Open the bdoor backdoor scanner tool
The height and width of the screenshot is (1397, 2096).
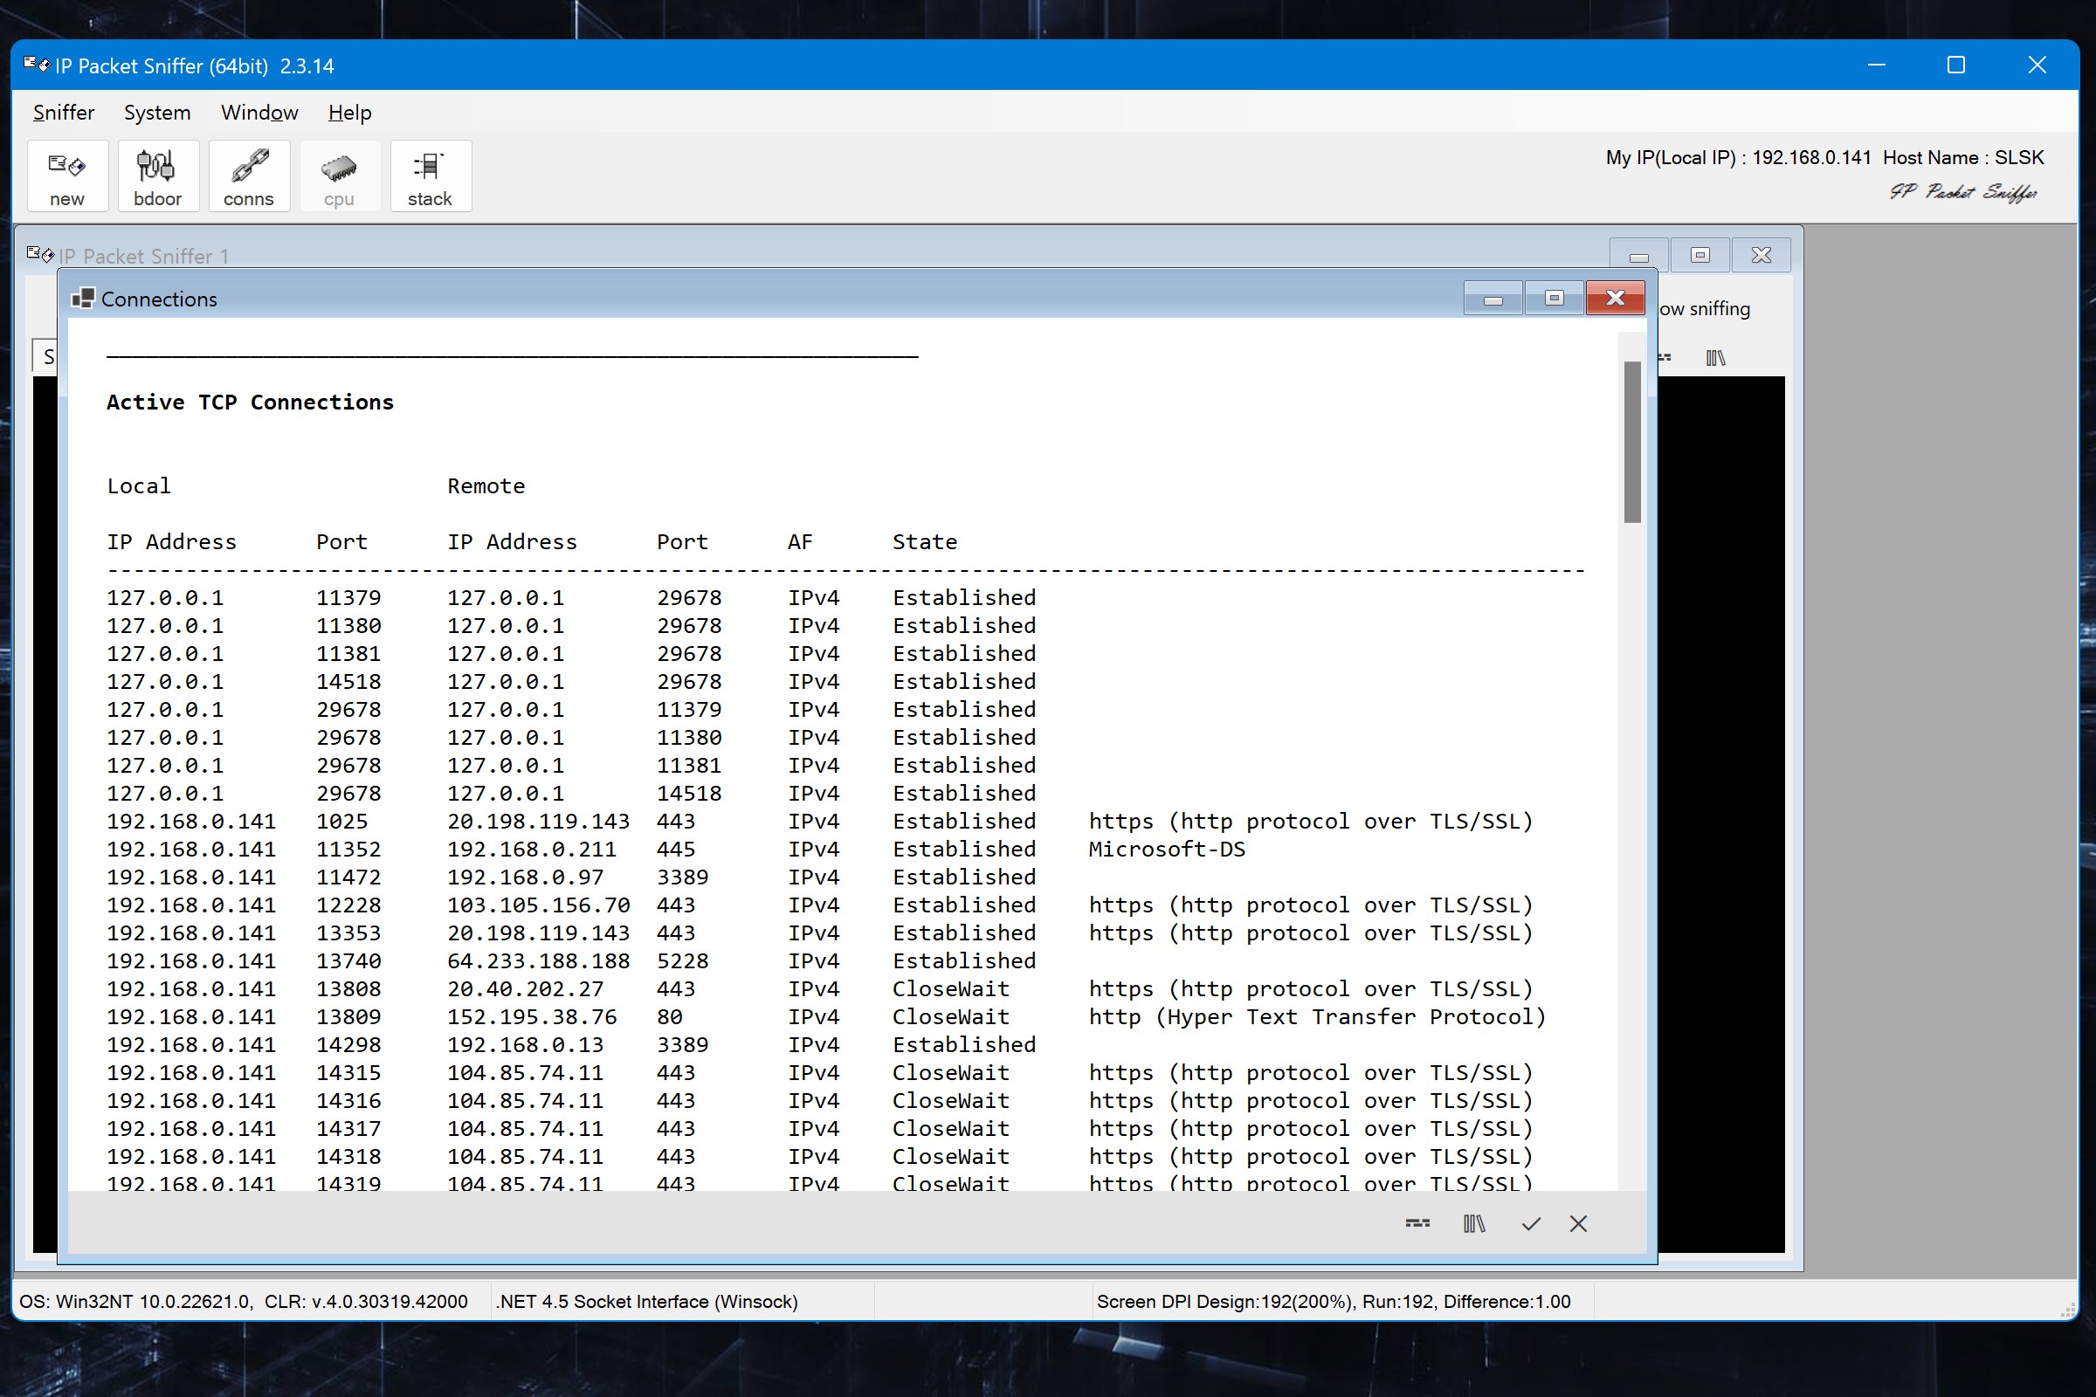158,175
